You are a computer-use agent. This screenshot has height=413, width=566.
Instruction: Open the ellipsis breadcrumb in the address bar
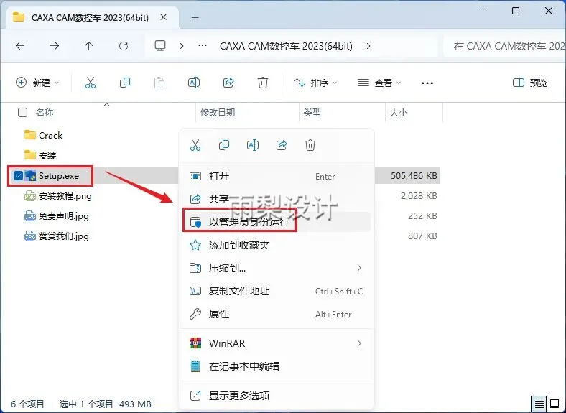point(203,46)
